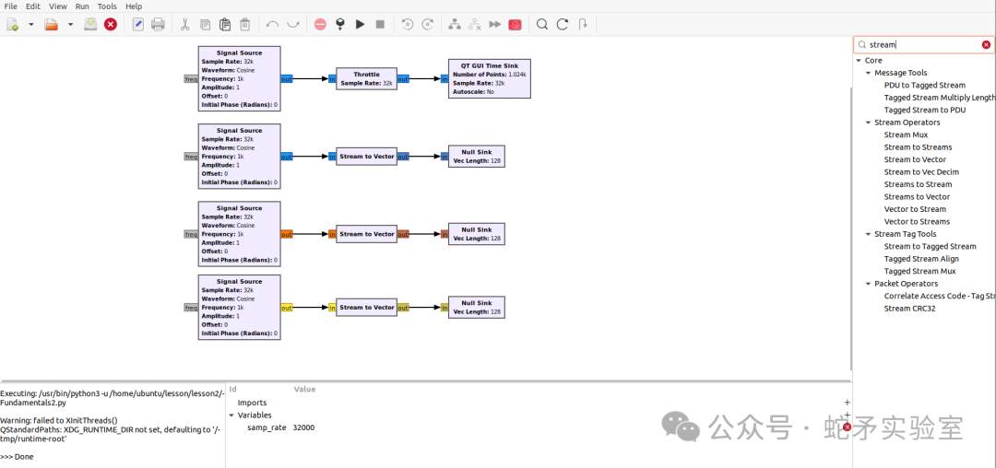Viewport: 996px width, 468px height.
Task: Reload blocks with the circular arrow icon
Action: pos(563,25)
